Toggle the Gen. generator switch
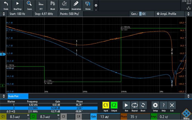 (142, 14)
